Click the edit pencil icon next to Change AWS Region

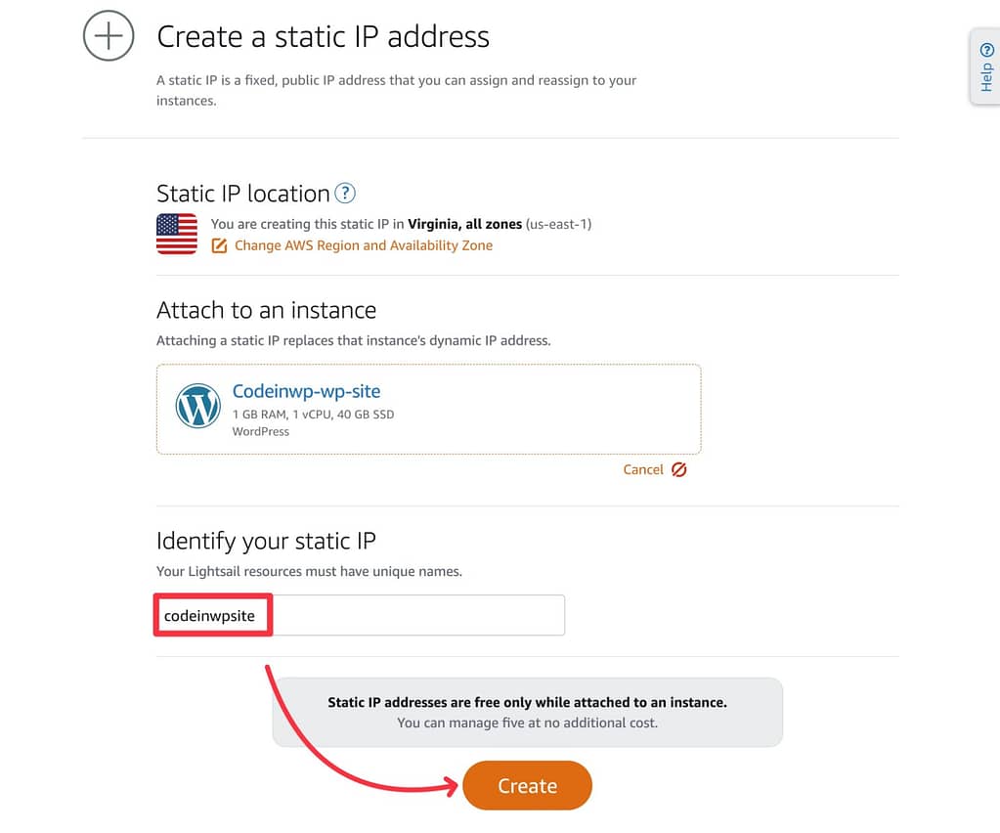coord(219,245)
